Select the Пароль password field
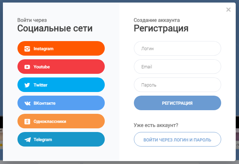The height and width of the screenshot is (164, 239). pyautogui.click(x=177, y=85)
